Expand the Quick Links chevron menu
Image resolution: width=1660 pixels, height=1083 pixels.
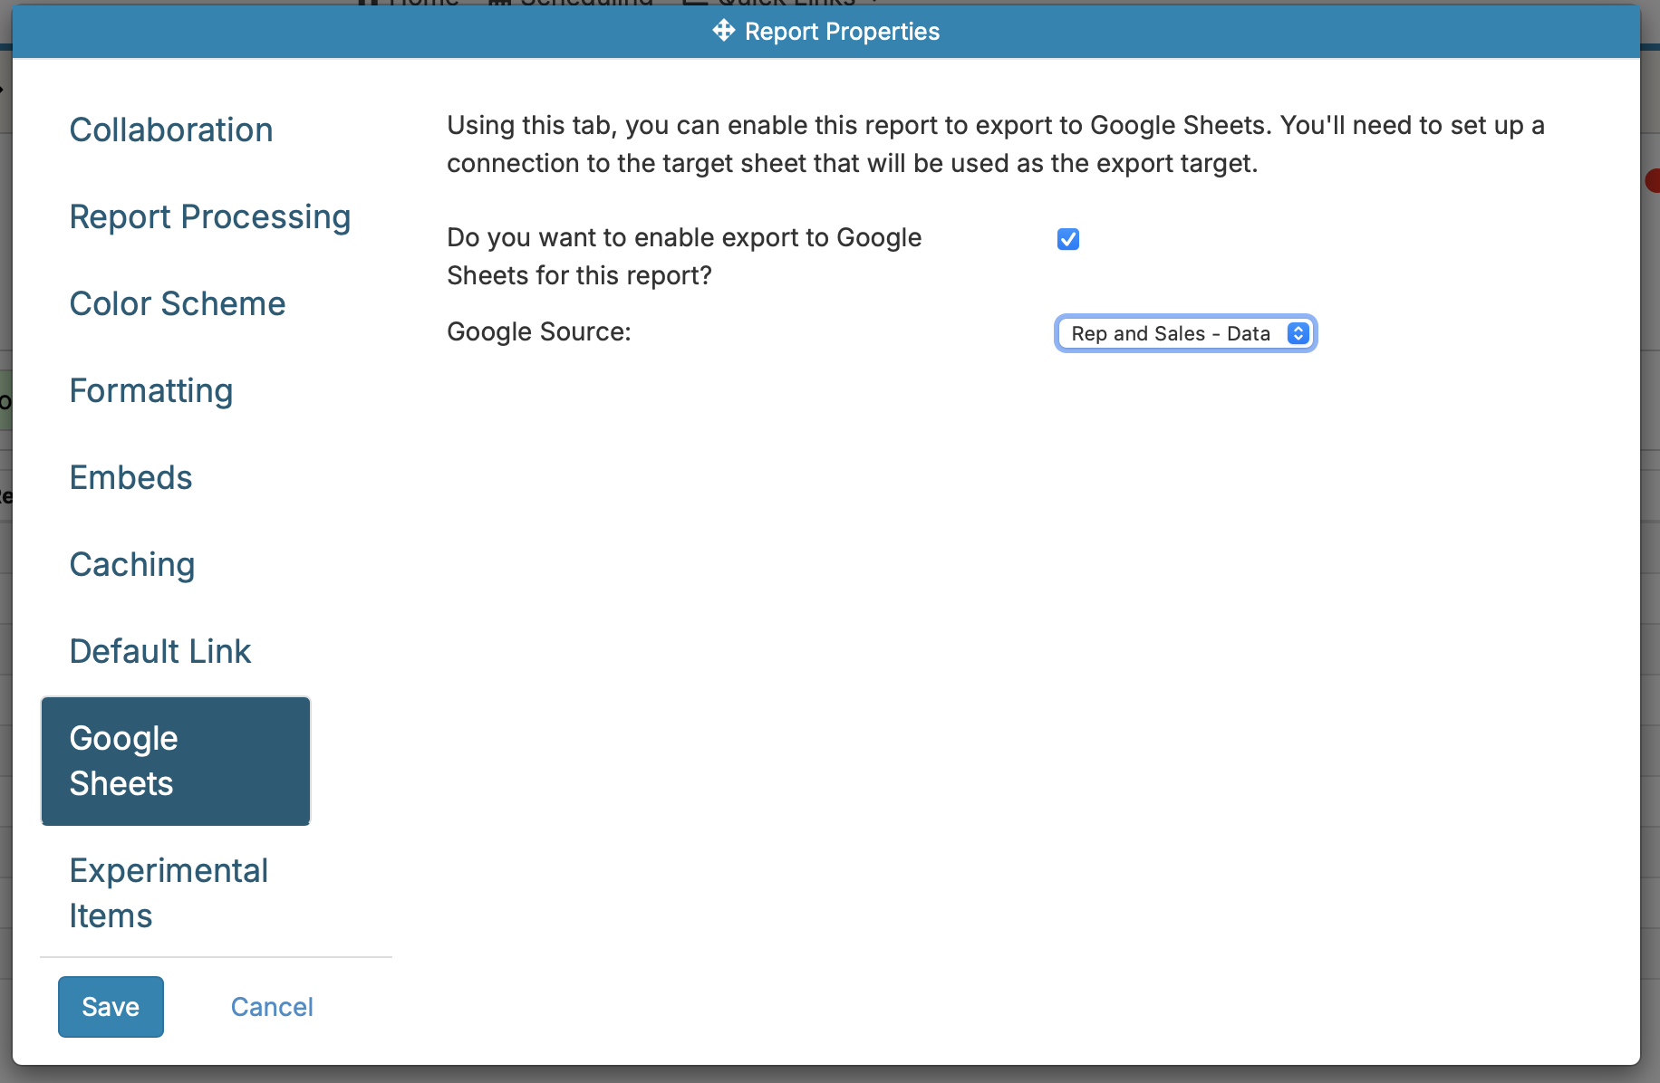pos(872,3)
